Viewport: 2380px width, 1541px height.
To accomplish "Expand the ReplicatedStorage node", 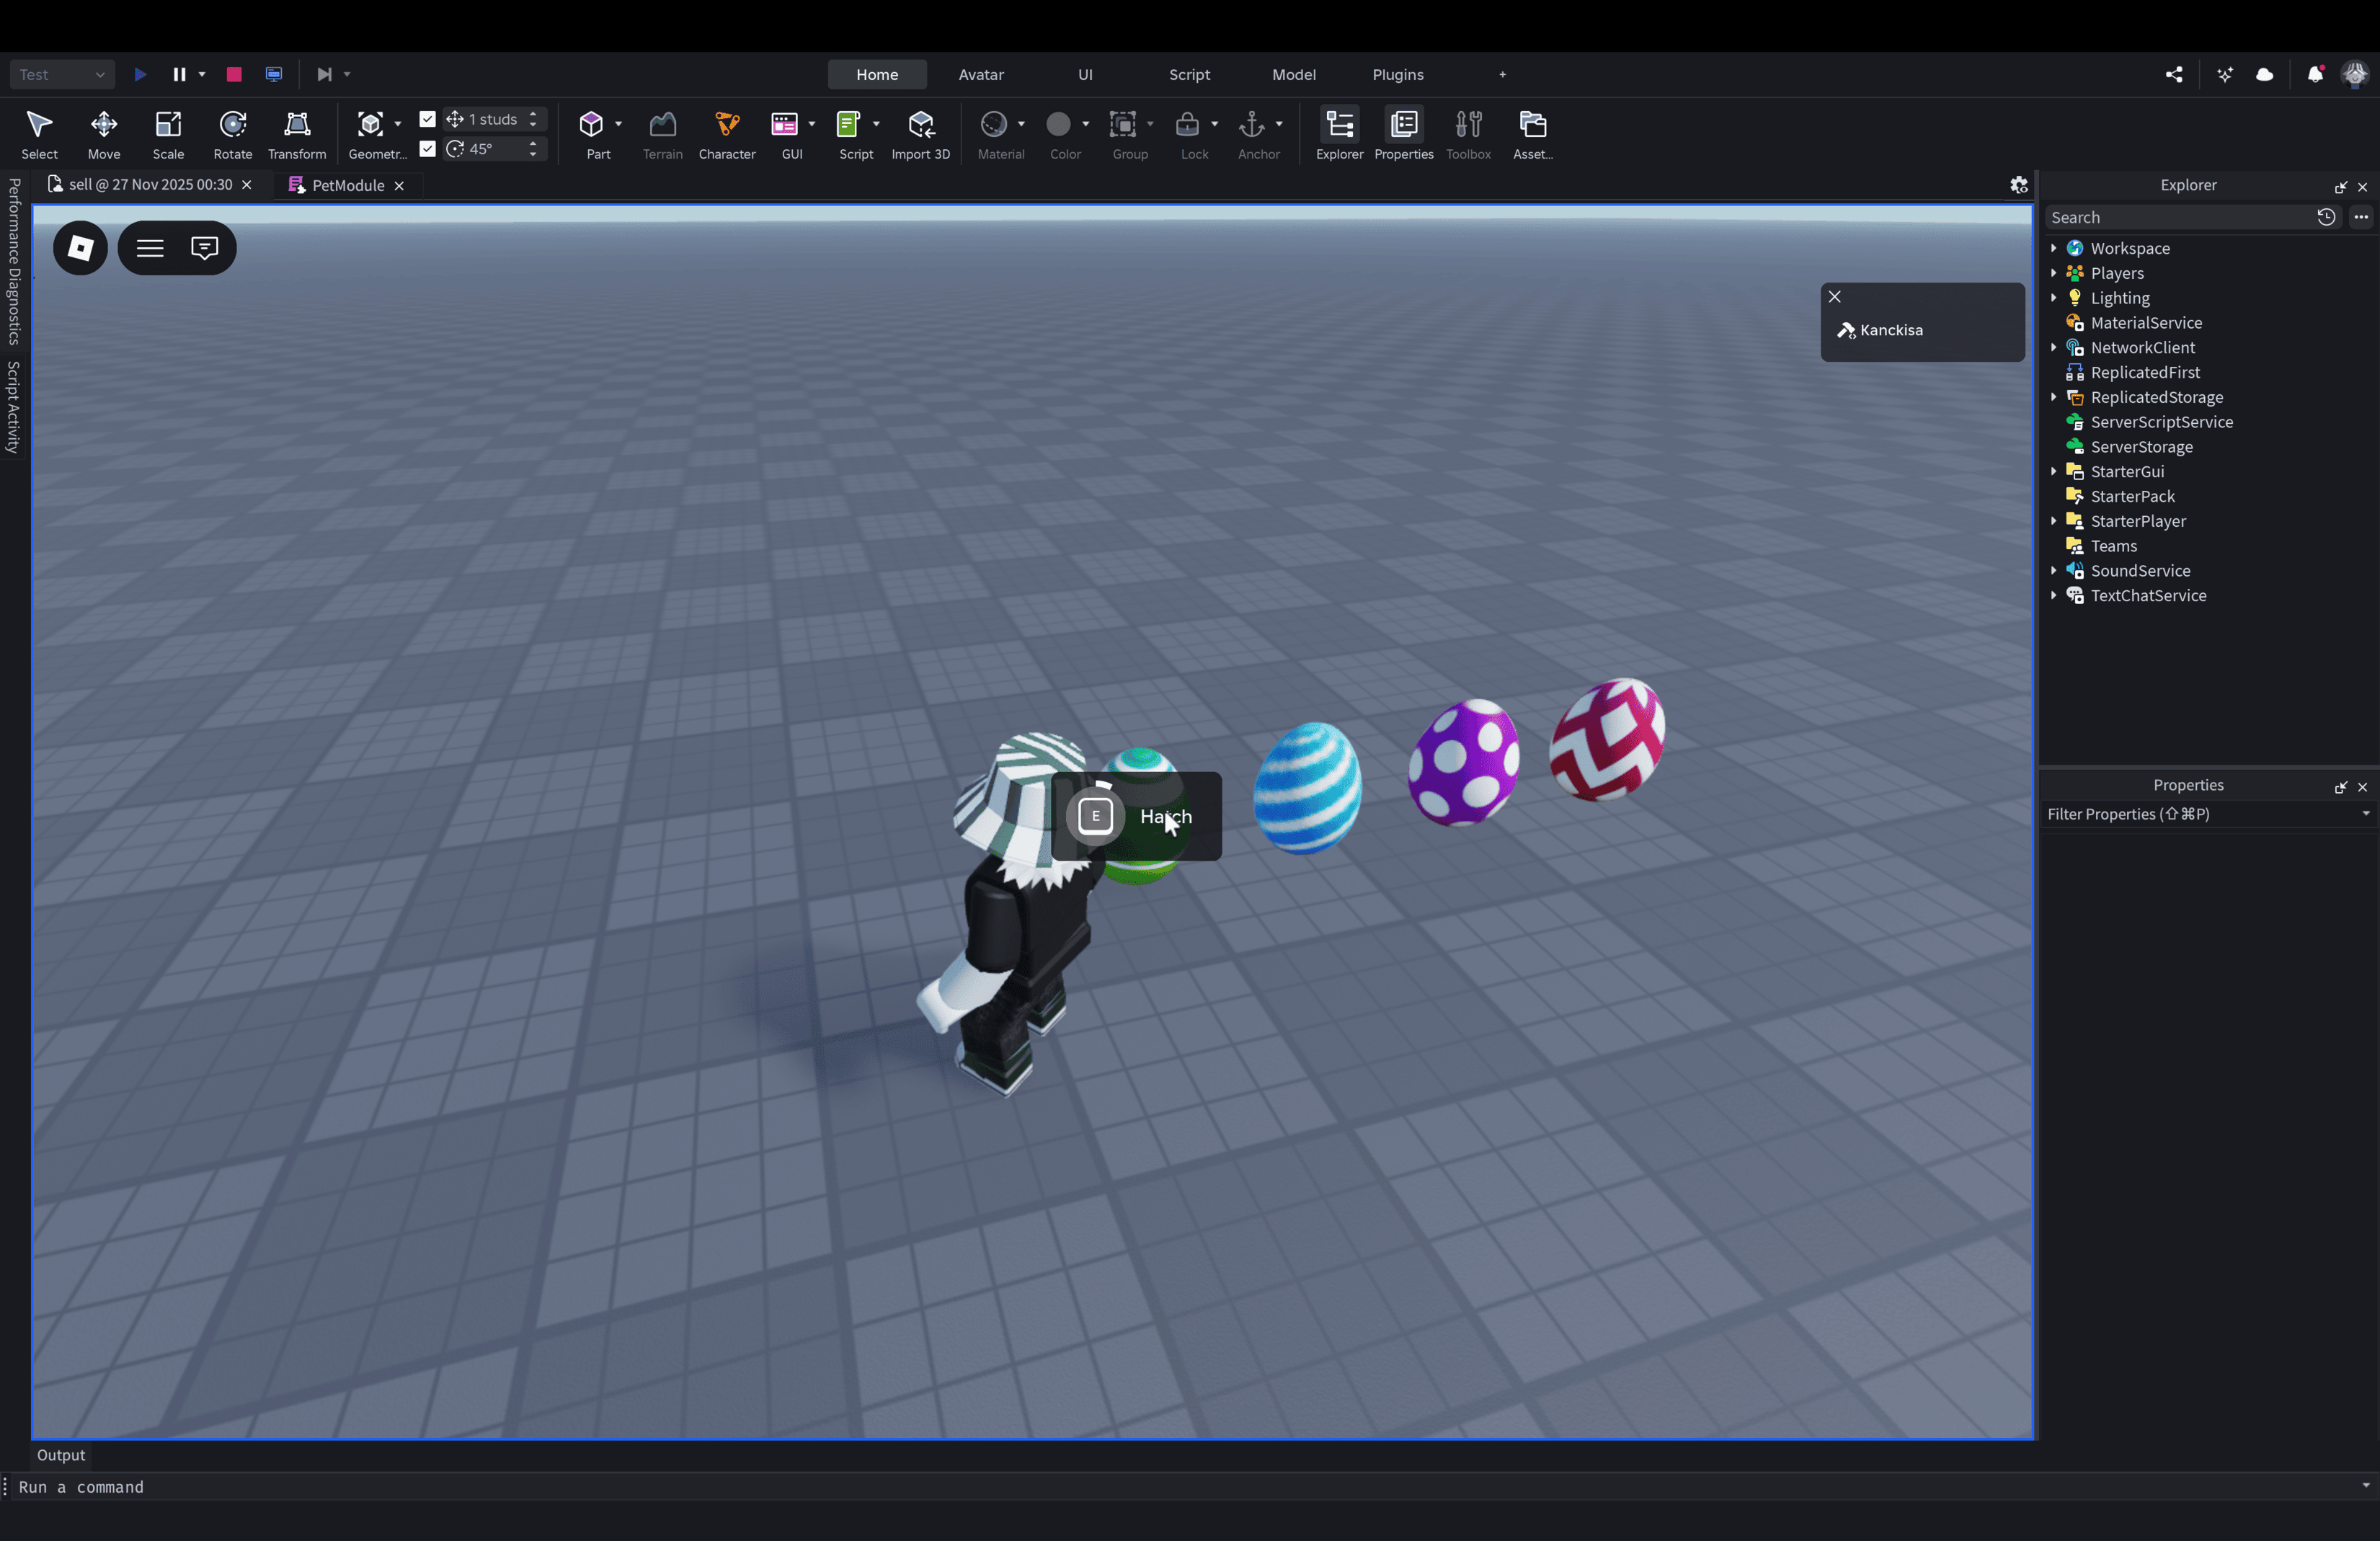I will [2054, 397].
